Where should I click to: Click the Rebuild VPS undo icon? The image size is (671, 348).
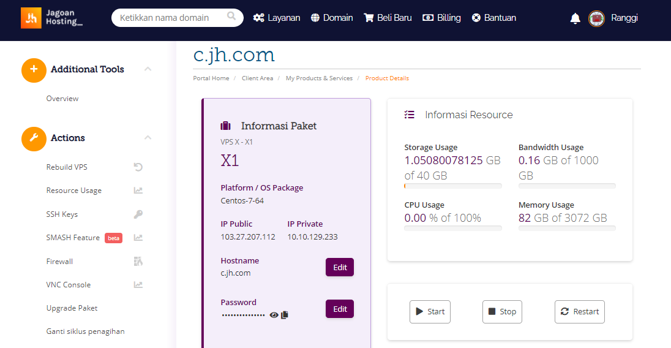tap(138, 167)
